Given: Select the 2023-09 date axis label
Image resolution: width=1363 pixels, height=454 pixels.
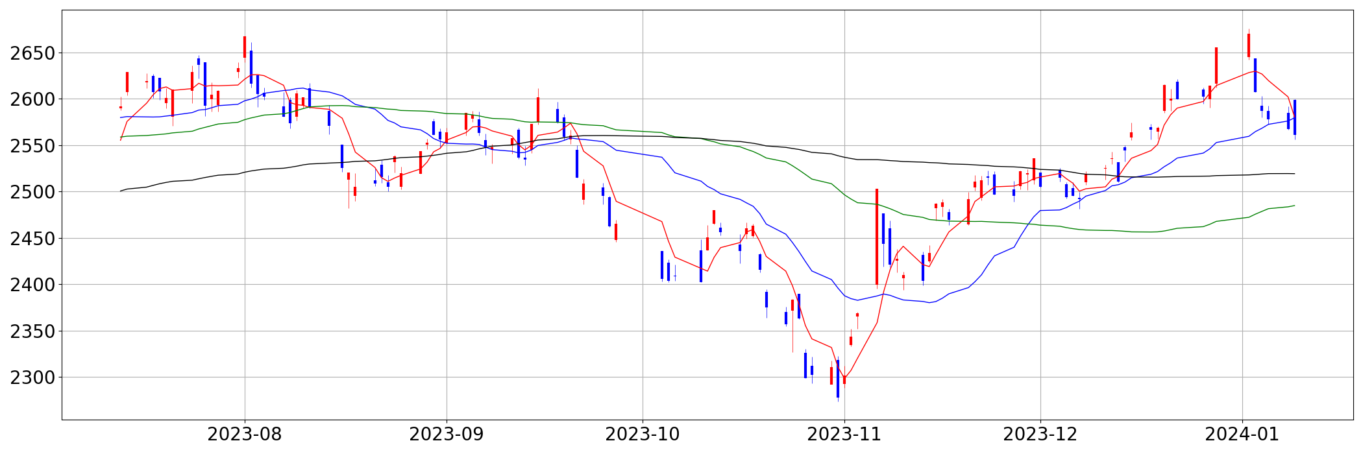Looking at the screenshot, I should tap(447, 435).
